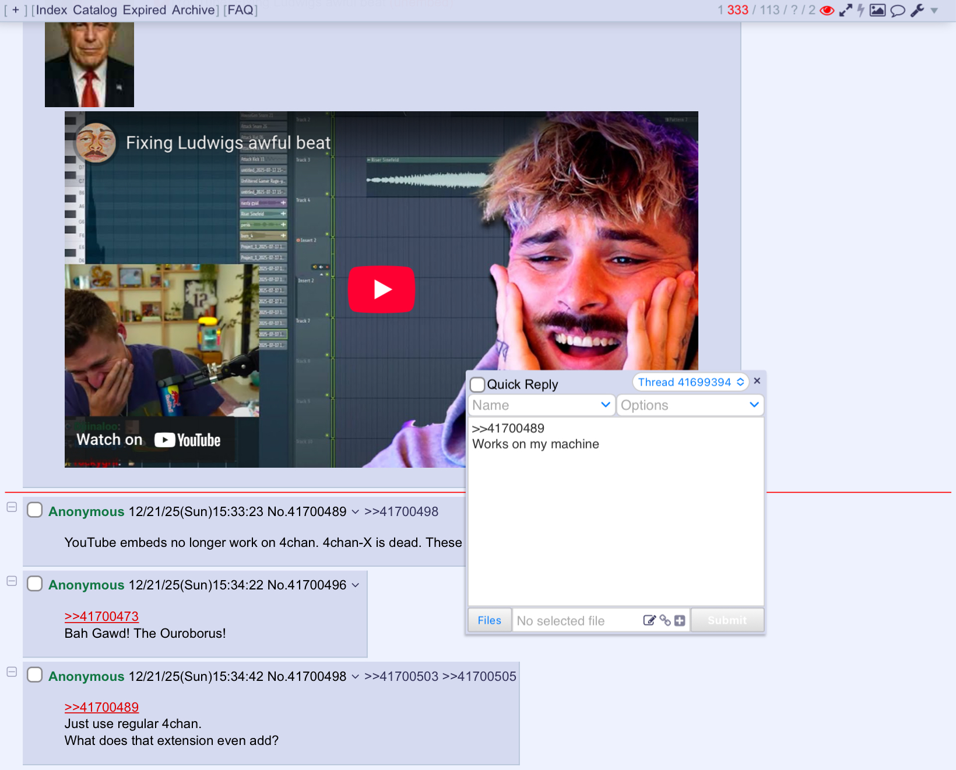Click the Submit button in Quick Reply
Image resolution: width=956 pixels, height=770 pixels.
727,620
